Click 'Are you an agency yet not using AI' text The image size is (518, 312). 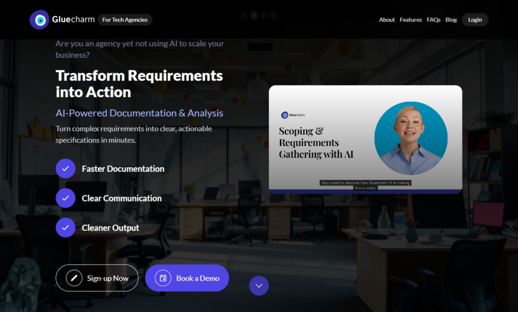coord(140,49)
